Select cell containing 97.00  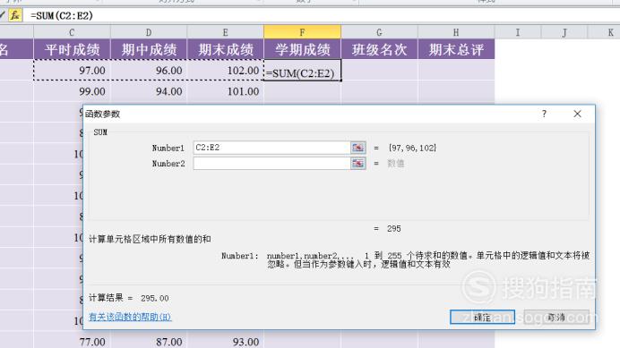click(72, 71)
